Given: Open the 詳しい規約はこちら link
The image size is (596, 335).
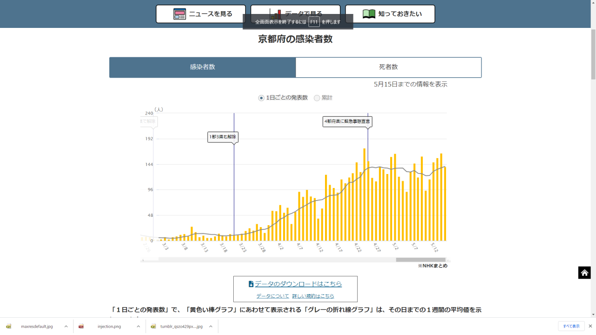Looking at the screenshot, I should point(313,296).
